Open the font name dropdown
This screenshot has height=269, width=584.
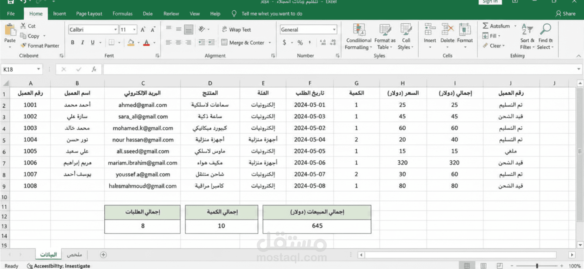115,30
